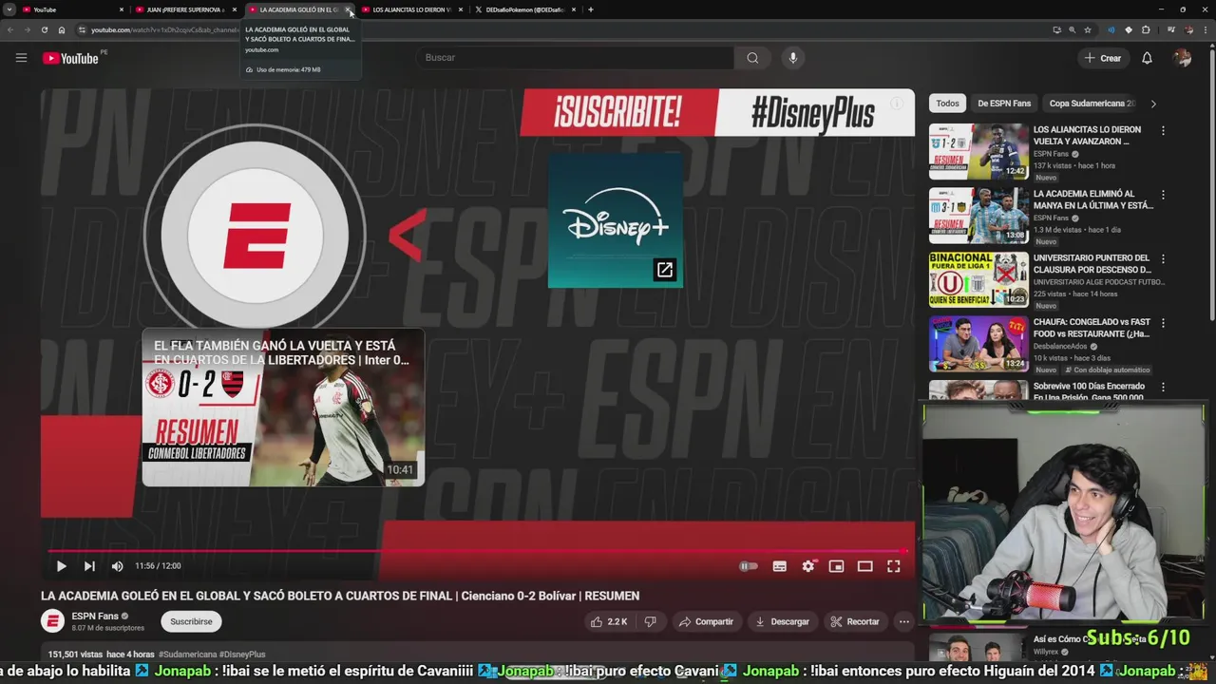Screen dimensions: 1216x684
Task: Toggle theater mode view
Action: pos(864,566)
